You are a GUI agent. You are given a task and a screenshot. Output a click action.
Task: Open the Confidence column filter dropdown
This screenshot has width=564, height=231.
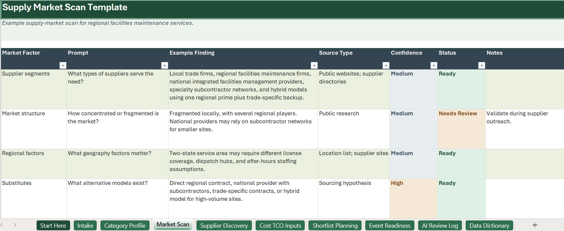click(x=434, y=65)
